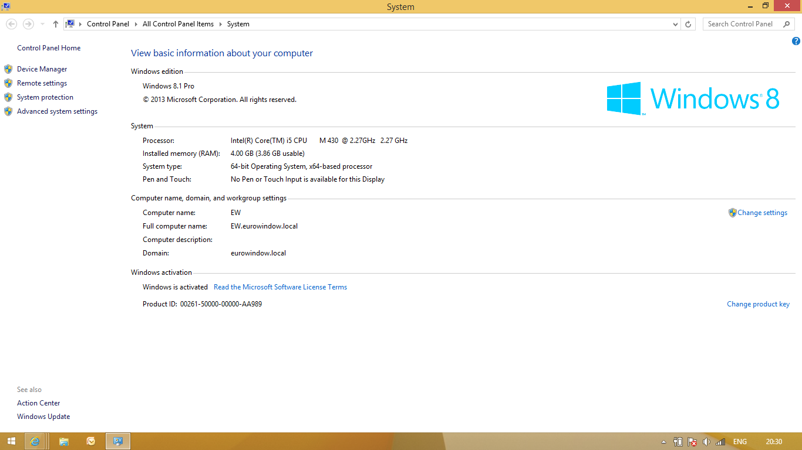Click the System window title bar icon
Viewport: 802px width, 450px height.
click(x=5, y=6)
